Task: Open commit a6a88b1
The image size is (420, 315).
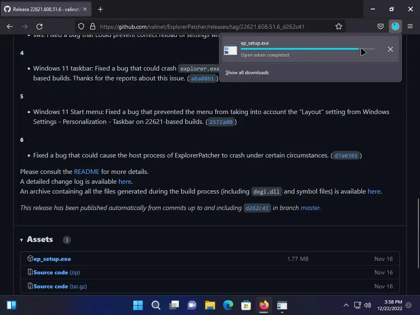Action: [x=203, y=78]
